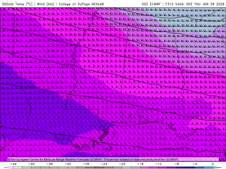Screen dimensions: 226x169
Task: Click the "College of DuPage NEXLAB" label
Action: pyautogui.click(x=81, y=4)
